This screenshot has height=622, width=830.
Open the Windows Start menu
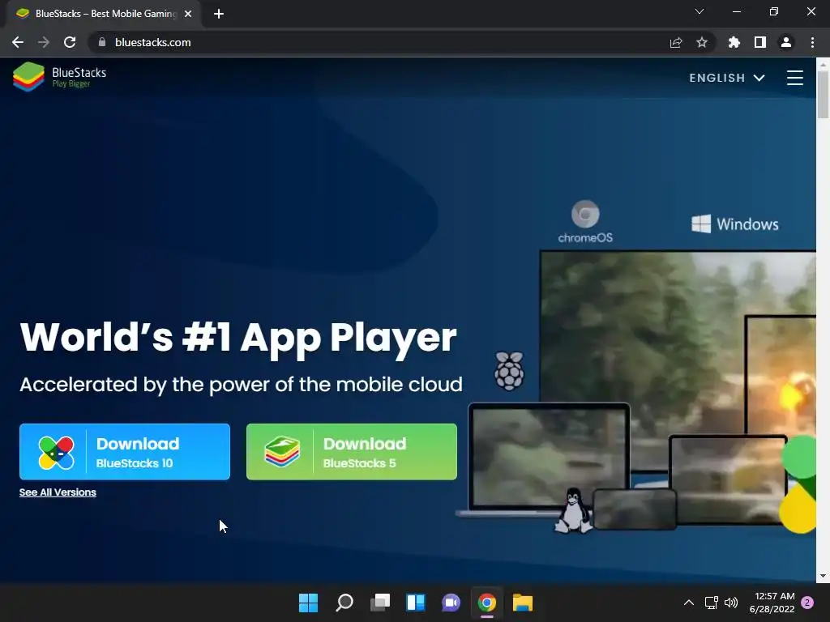[x=308, y=603]
